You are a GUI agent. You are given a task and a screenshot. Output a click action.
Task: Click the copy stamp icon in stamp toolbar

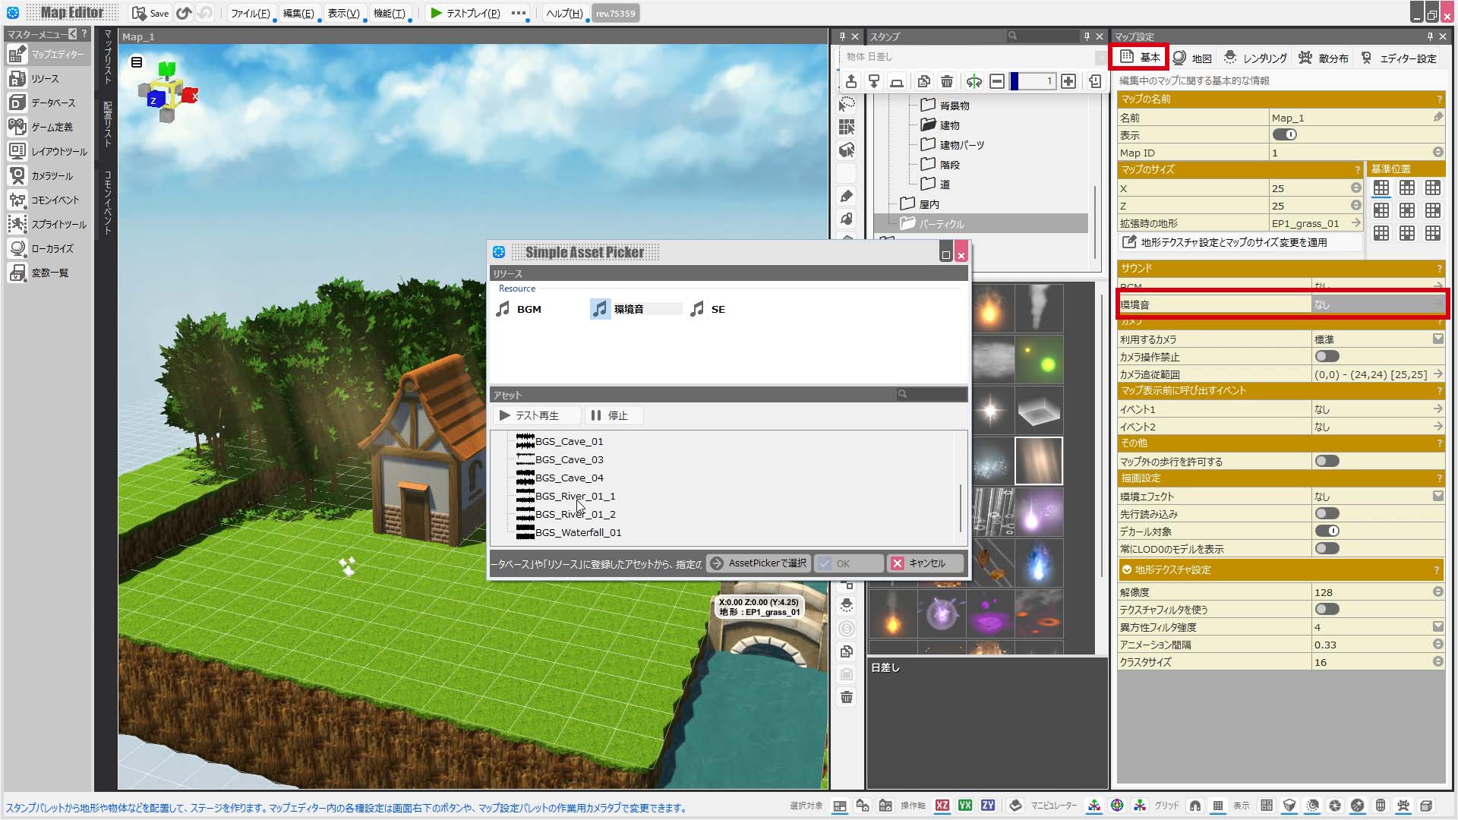(x=924, y=81)
